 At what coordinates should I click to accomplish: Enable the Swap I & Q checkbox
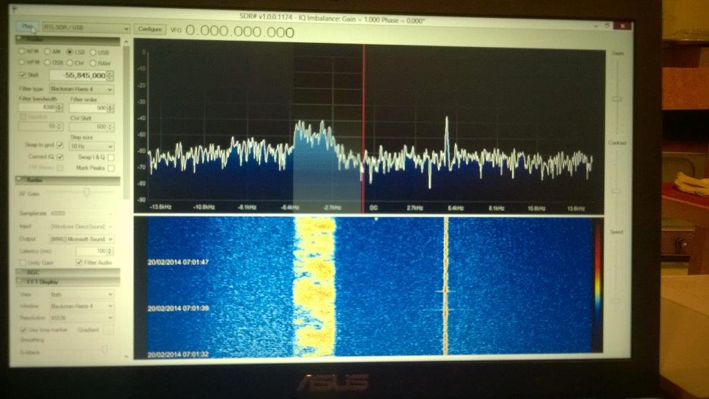click(111, 157)
